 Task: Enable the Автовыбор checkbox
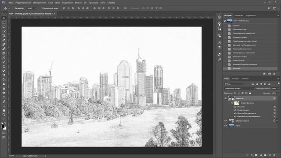tap(13, 8)
